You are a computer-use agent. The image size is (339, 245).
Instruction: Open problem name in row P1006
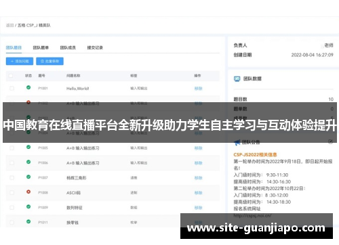point(83,163)
